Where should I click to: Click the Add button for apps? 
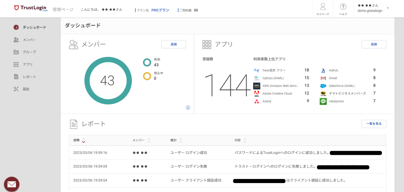point(374,44)
